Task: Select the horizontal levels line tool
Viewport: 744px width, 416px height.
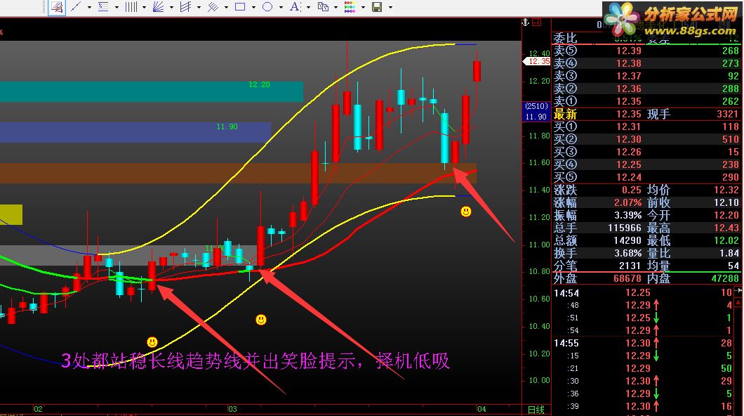Action: tap(103, 7)
